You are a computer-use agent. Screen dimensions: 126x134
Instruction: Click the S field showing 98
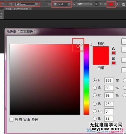click(109, 88)
